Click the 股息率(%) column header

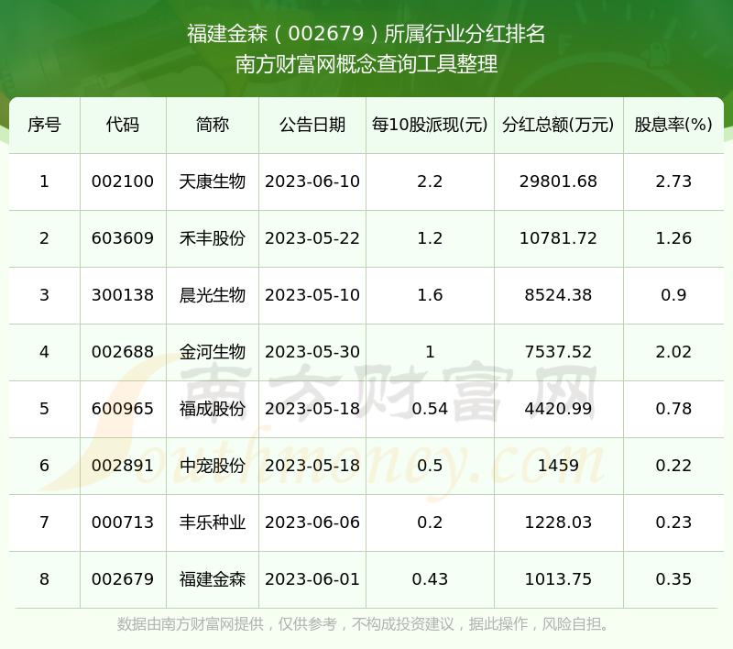click(x=673, y=125)
